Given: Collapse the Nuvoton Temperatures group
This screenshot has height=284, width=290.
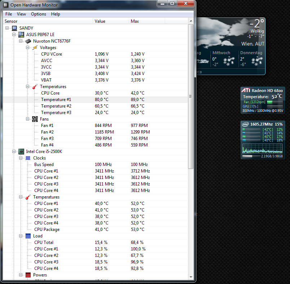Looking at the screenshot, I should click(x=27, y=87).
